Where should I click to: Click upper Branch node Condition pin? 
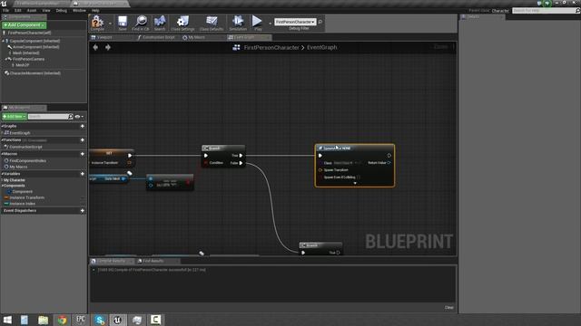[206, 163]
